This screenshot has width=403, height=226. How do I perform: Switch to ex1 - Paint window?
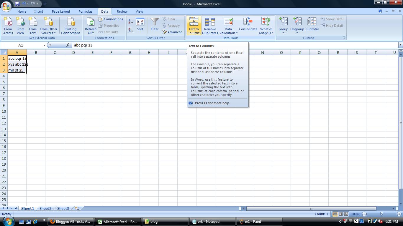pos(260,222)
